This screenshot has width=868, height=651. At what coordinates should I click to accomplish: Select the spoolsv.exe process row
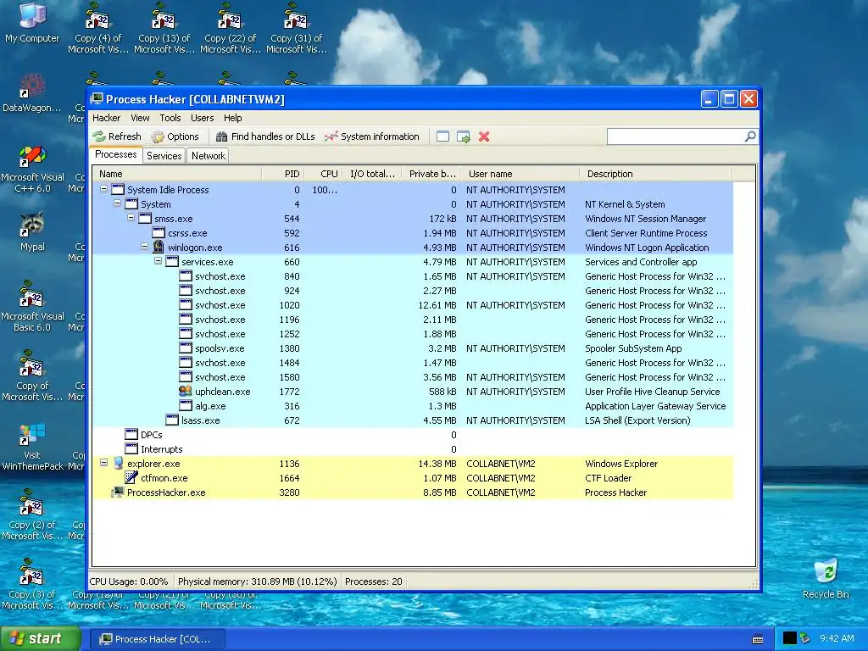pyautogui.click(x=413, y=348)
